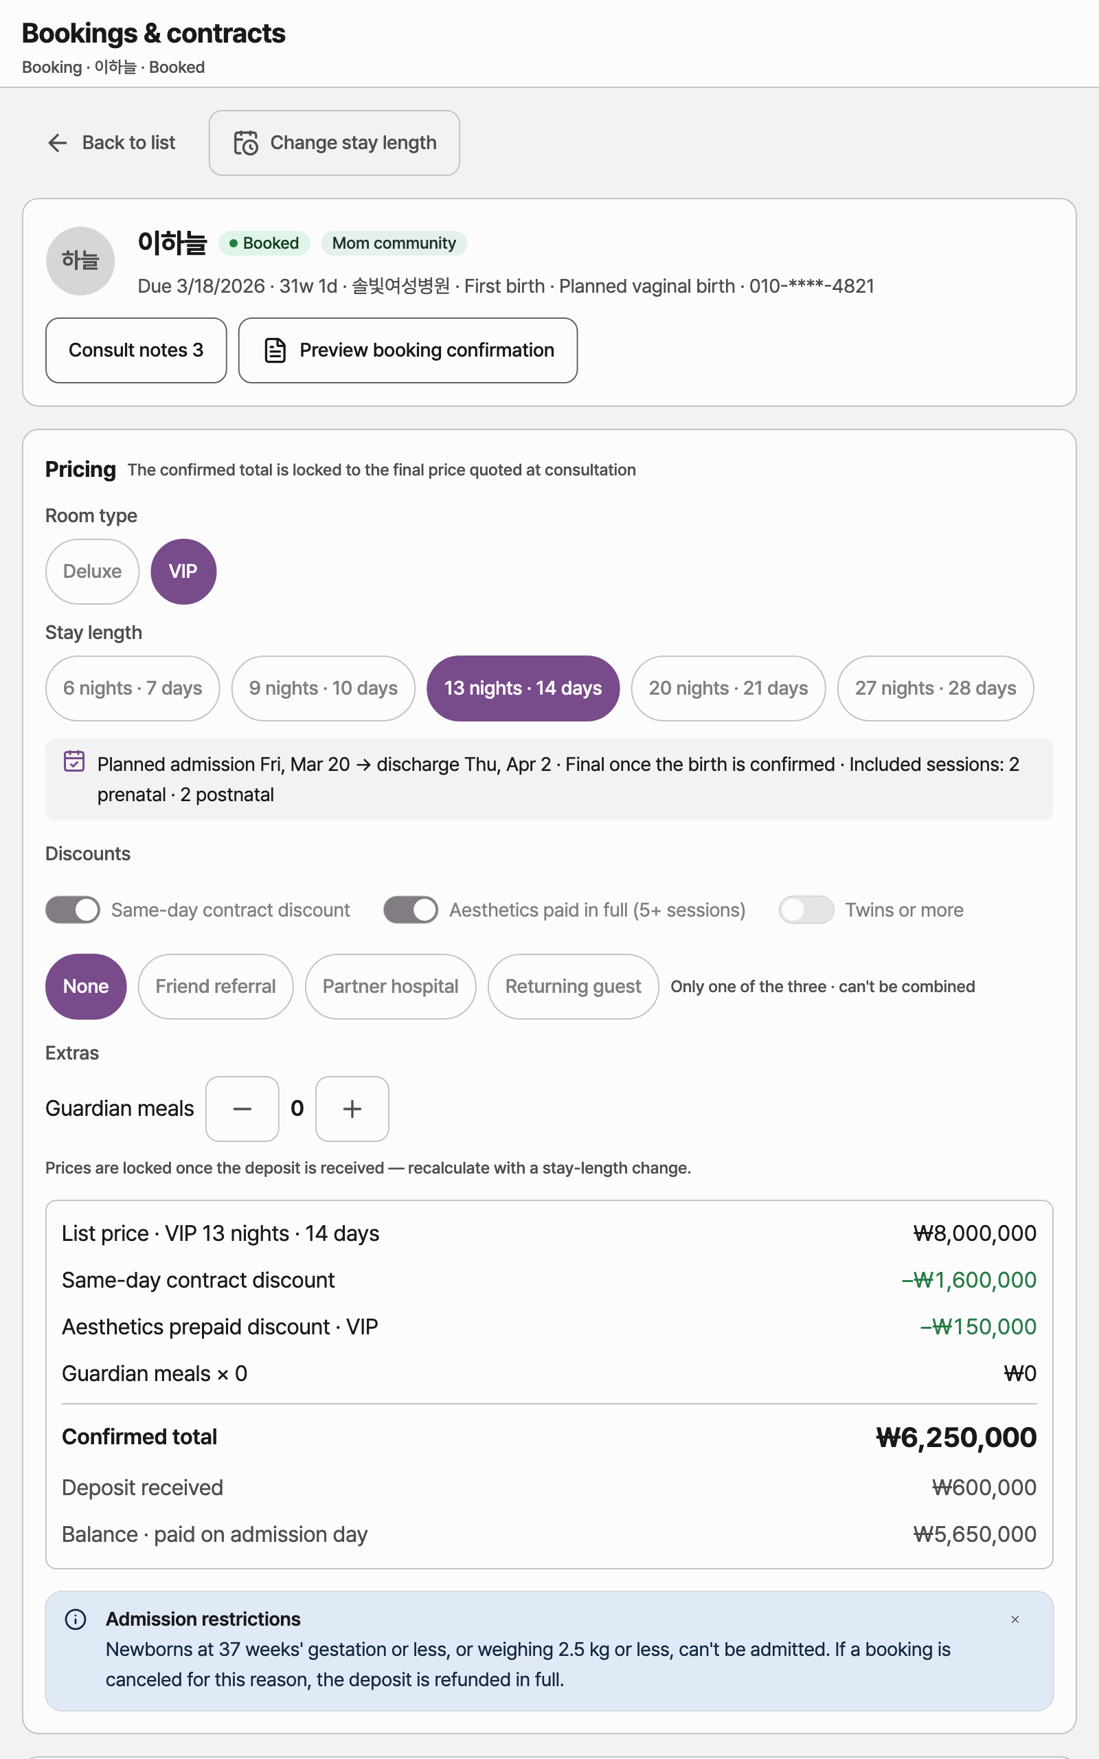The height and width of the screenshot is (1759, 1099).
Task: Choose 20 nights · 21 days stay
Action: pyautogui.click(x=728, y=688)
